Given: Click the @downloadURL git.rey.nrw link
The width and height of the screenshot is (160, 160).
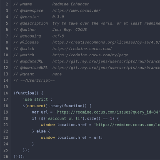Looking at the screenshot, I should coord(106,67).
